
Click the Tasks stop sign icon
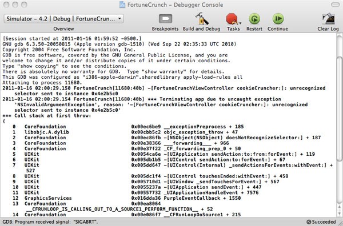232,19
